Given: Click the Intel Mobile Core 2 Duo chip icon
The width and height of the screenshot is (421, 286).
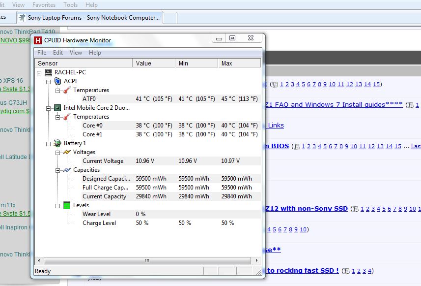Looking at the screenshot, I should 57,108.
